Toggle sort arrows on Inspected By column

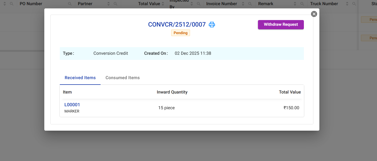(192, 4)
